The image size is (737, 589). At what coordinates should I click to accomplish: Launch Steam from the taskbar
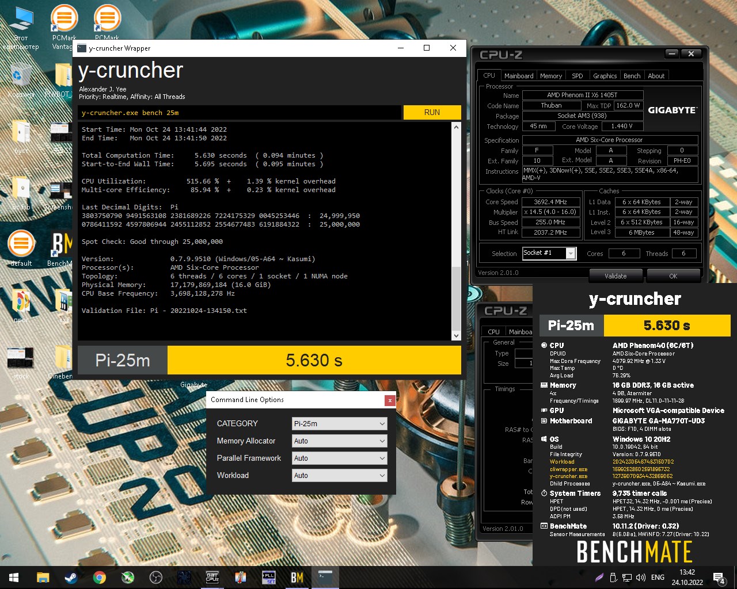click(71, 577)
